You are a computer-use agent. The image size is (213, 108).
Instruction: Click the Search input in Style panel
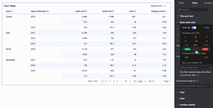(193, 10)
